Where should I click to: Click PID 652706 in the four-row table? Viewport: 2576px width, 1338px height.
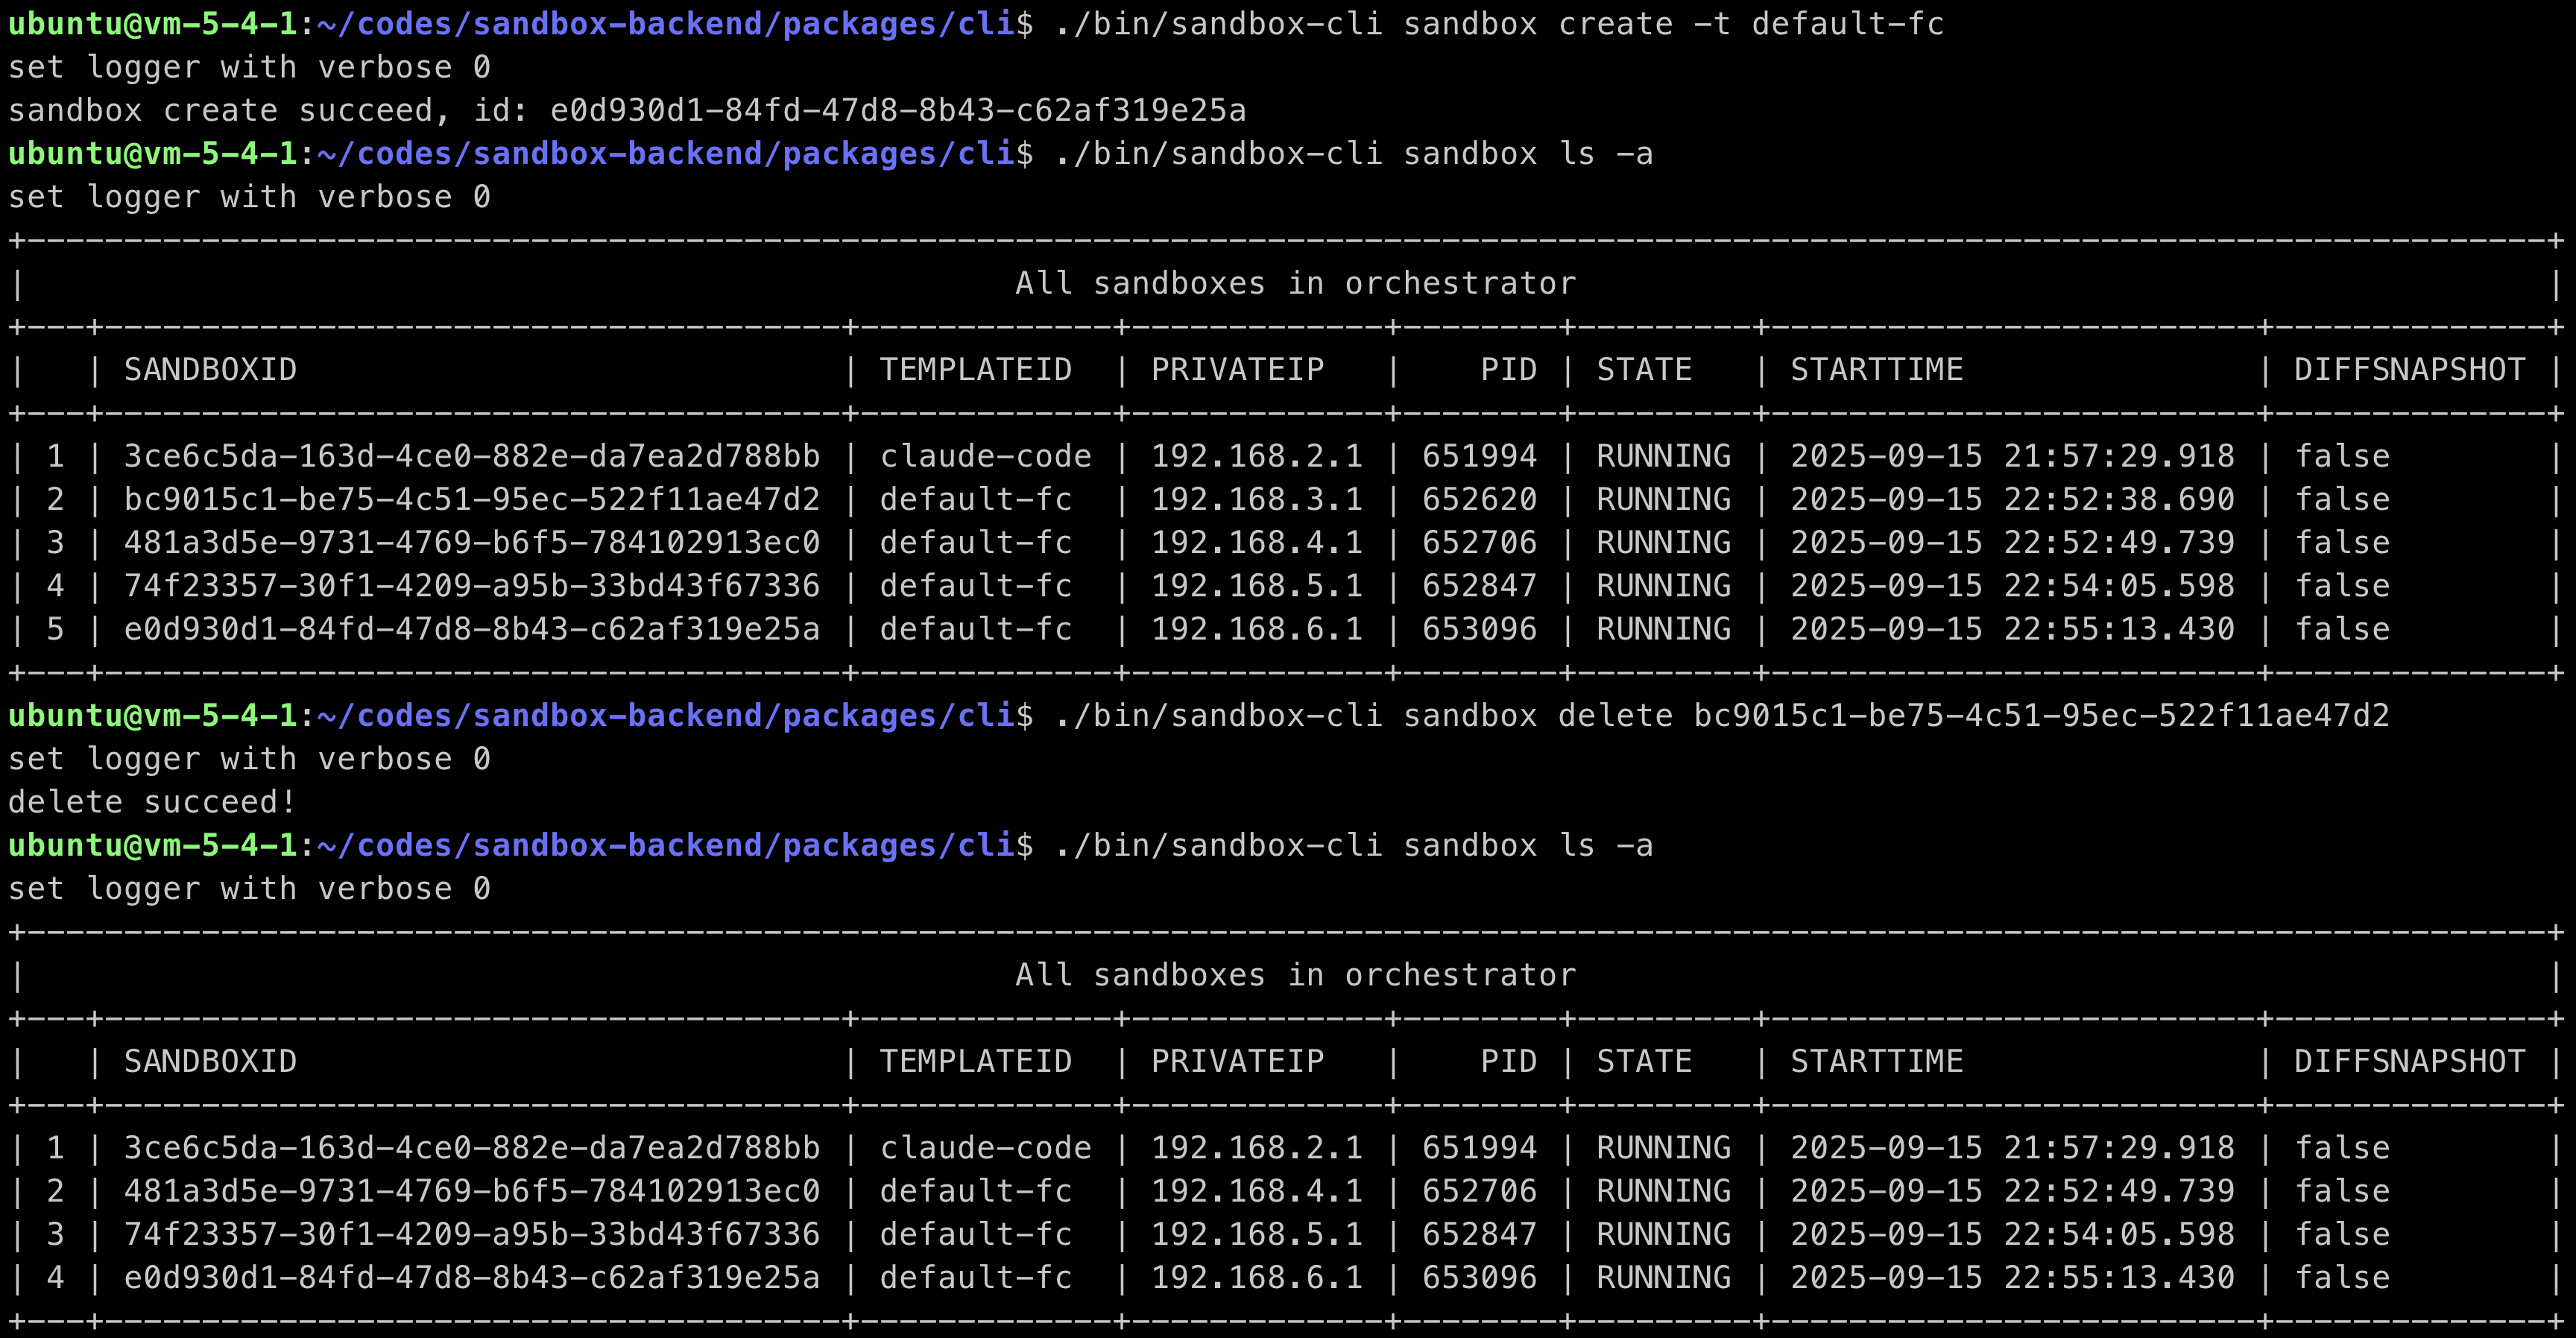[x=1479, y=1191]
